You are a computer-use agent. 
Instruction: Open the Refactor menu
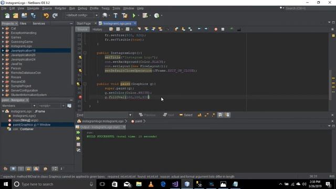pyautogui.click(x=60, y=8)
